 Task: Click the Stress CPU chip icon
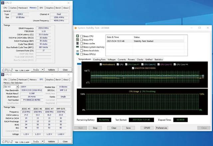78,36
